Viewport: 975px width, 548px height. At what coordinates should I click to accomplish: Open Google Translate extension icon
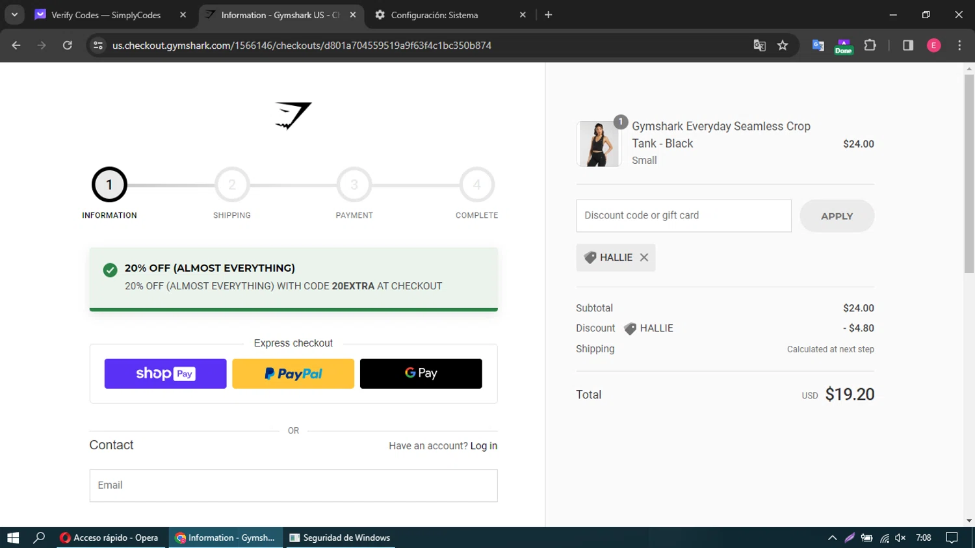click(x=818, y=46)
